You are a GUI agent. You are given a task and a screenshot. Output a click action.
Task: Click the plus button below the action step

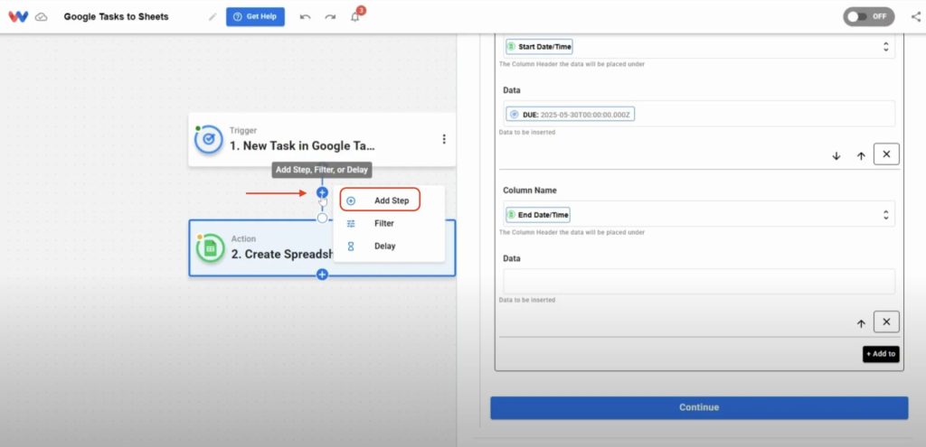pyautogui.click(x=322, y=275)
